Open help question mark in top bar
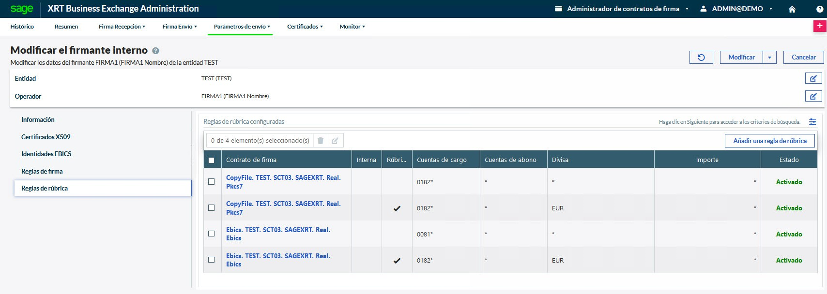 coord(819,9)
